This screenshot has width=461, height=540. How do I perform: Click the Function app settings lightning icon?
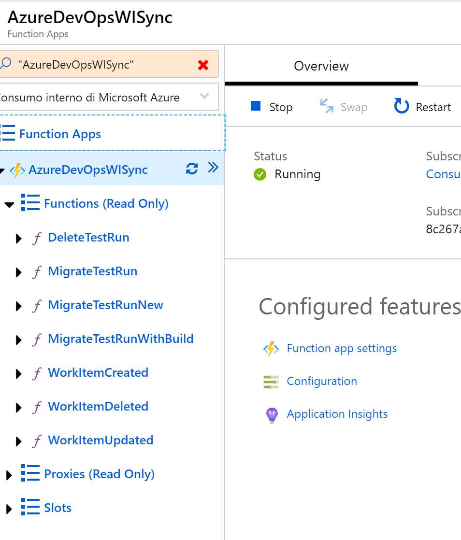coord(271,348)
